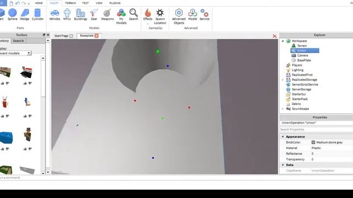This screenshot has height=198, width=353.
Task: Click the Search models magnifier icon
Action: [x=133, y=15]
